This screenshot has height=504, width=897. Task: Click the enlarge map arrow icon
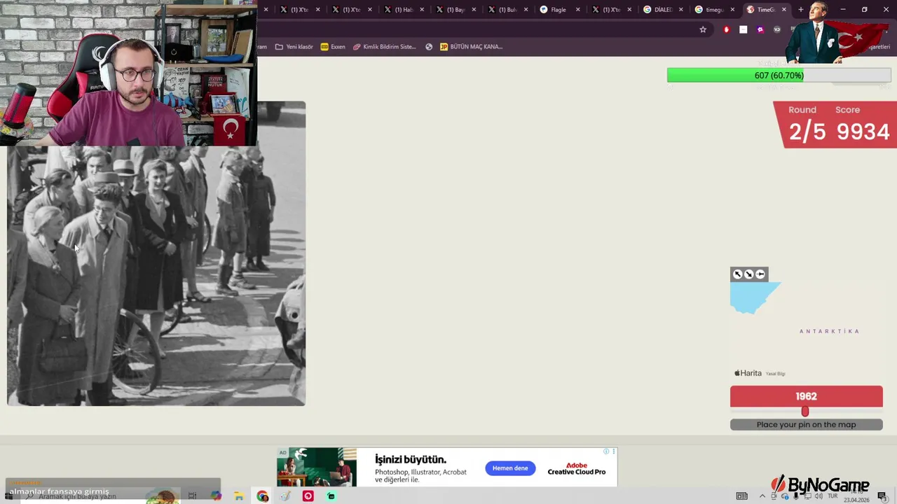tap(737, 274)
